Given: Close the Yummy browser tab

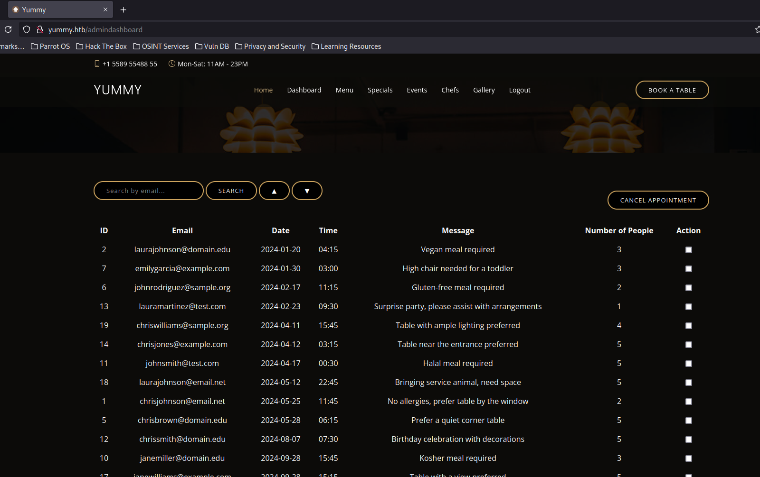Looking at the screenshot, I should 105,9.
